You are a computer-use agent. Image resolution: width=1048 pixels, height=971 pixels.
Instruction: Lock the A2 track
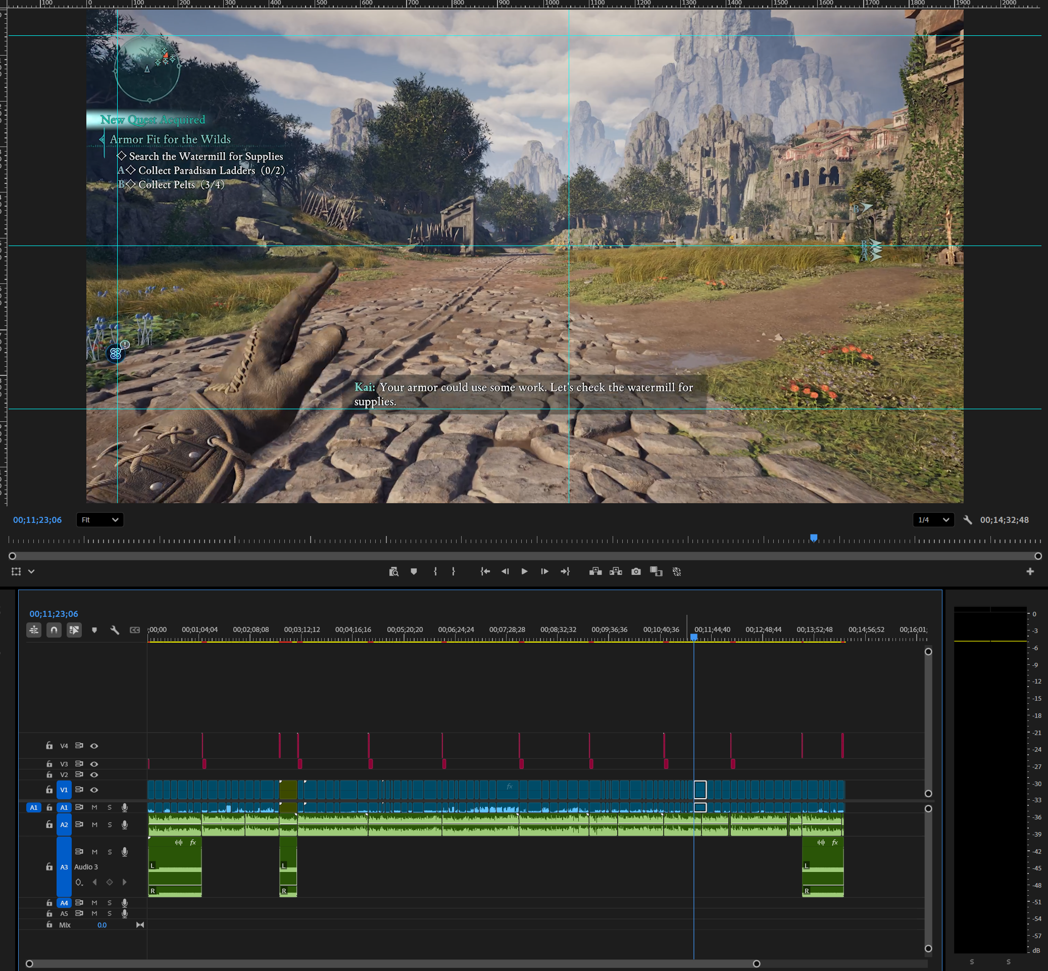point(49,824)
